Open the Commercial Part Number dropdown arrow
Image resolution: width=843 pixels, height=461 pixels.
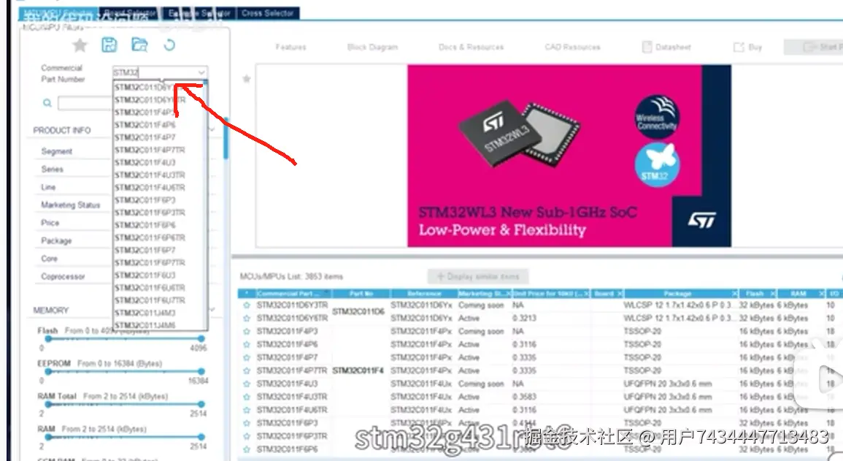[x=201, y=72]
